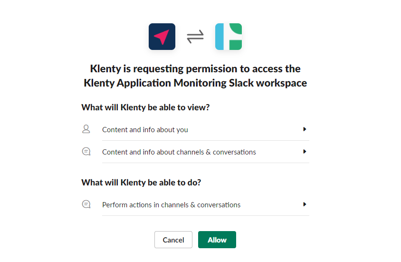Allow Klenty access to the workspace

coord(217,240)
